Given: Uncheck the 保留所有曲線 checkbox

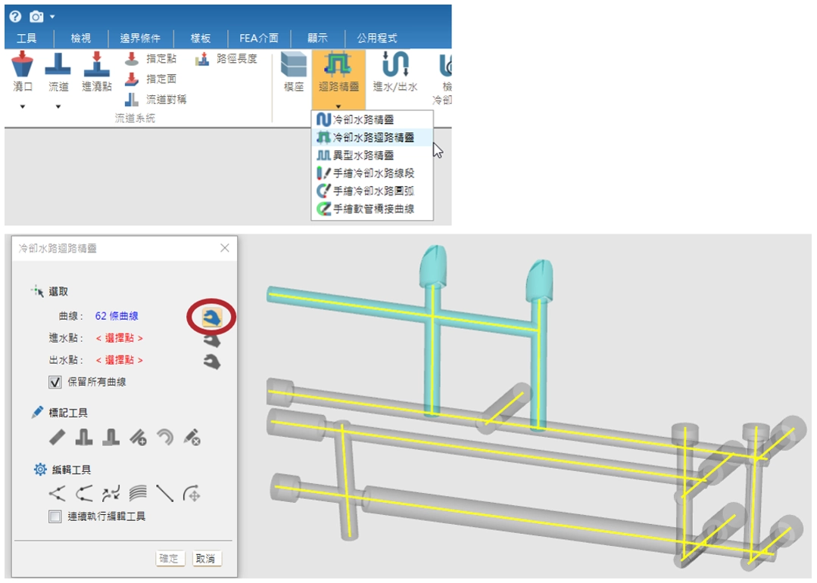Looking at the screenshot, I should click(55, 383).
